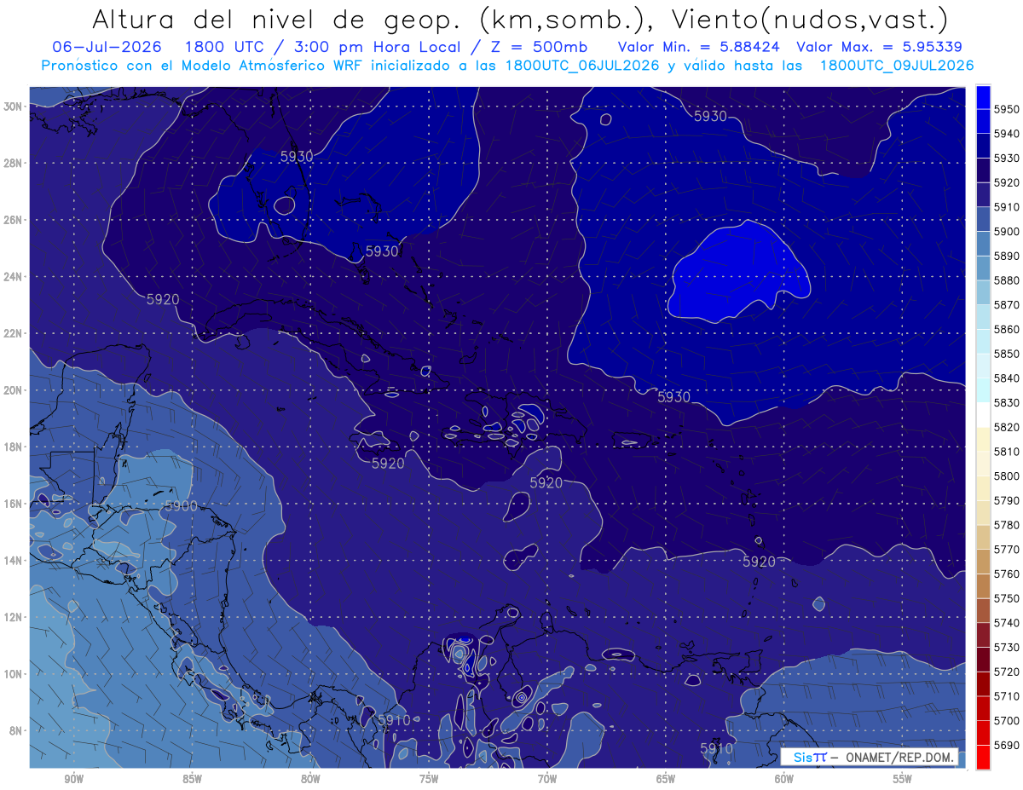
Task: Click the top bright-blue color bar segment above 5950
Action: [x=983, y=96]
